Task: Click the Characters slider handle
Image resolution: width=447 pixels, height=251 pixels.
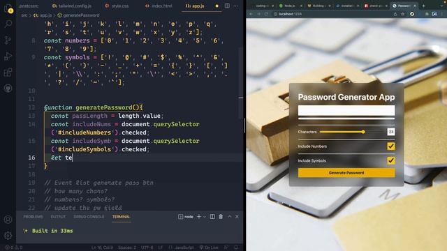Action: 363,132
